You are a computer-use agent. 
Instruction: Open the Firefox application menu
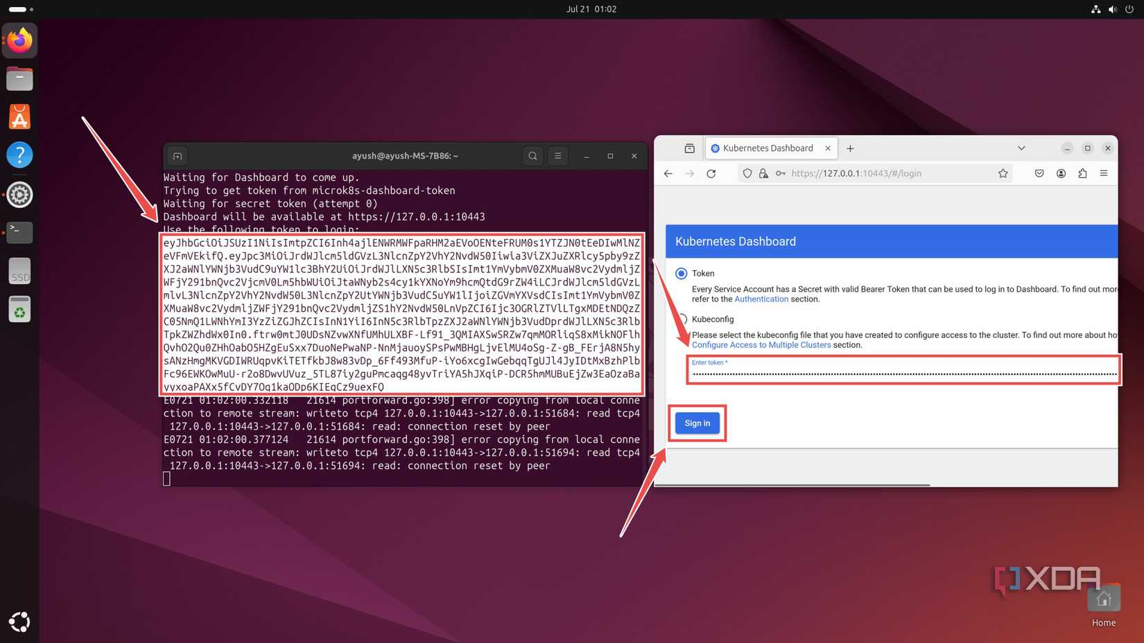click(x=1104, y=174)
